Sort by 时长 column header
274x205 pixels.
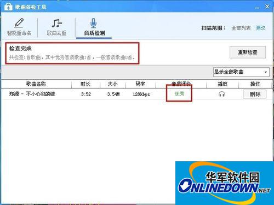pos(85,84)
